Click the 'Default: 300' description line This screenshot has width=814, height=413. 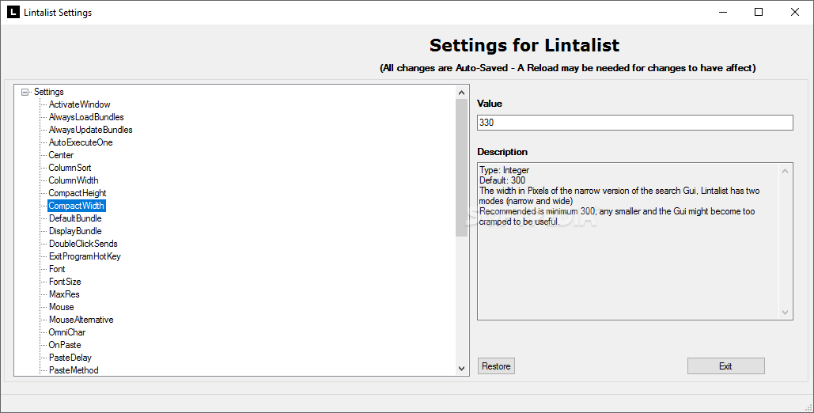(502, 180)
